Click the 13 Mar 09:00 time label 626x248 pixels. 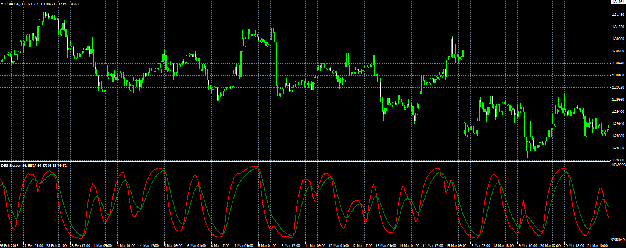pos(386,245)
